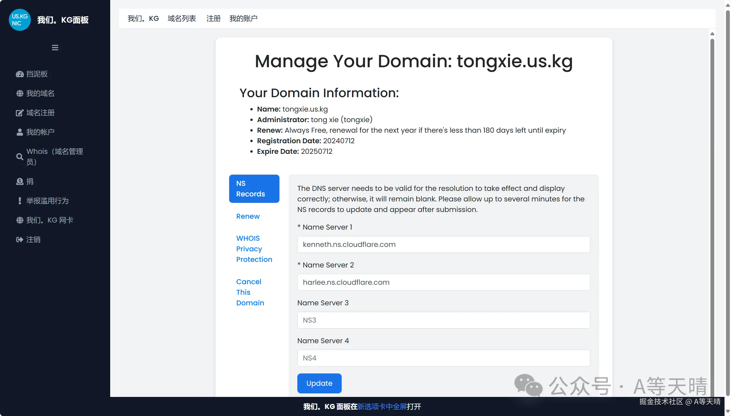Open Cancel This Domain tab
This screenshot has width=731, height=416.
(x=250, y=292)
